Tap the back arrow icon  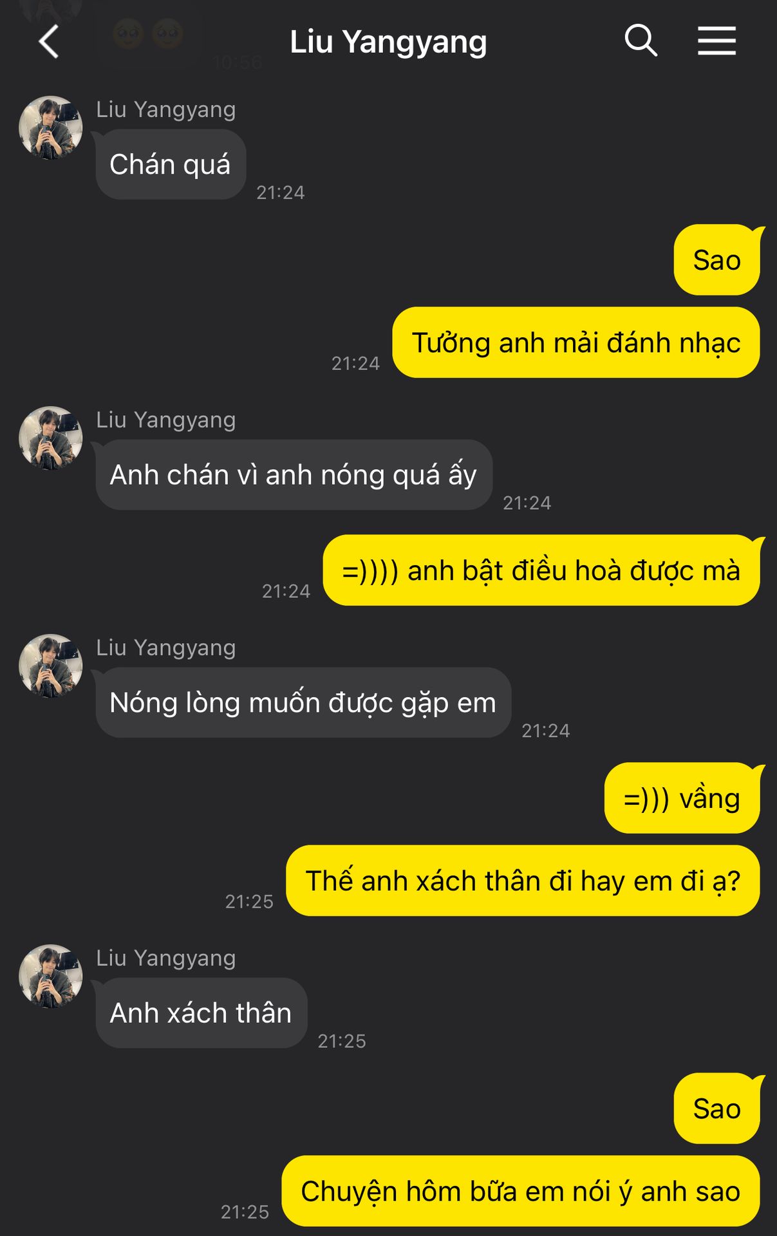click(x=49, y=42)
